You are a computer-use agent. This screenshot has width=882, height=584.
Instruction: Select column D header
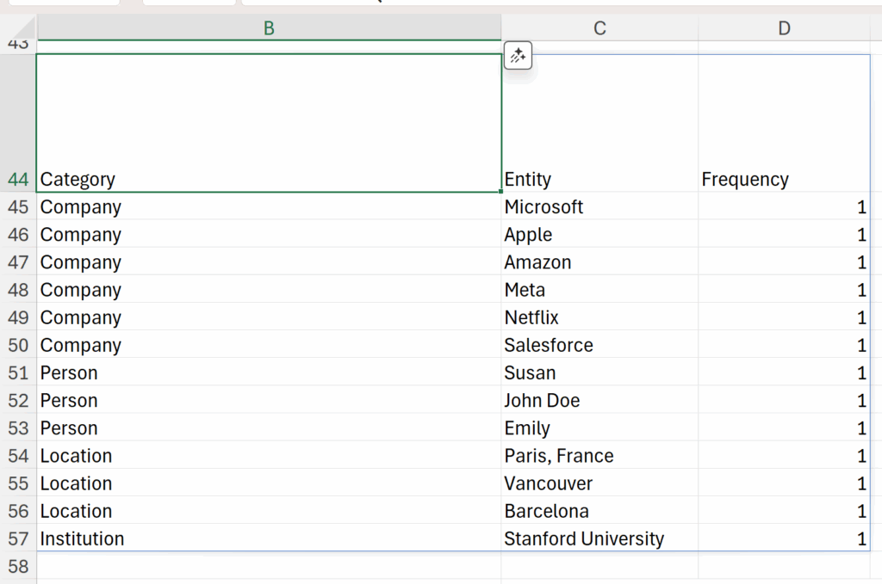784,28
